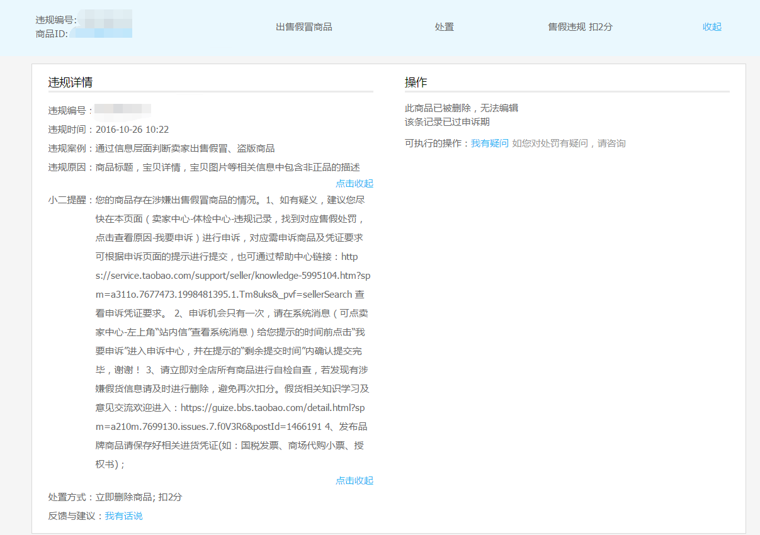Select the 处置 column text in header

444,27
